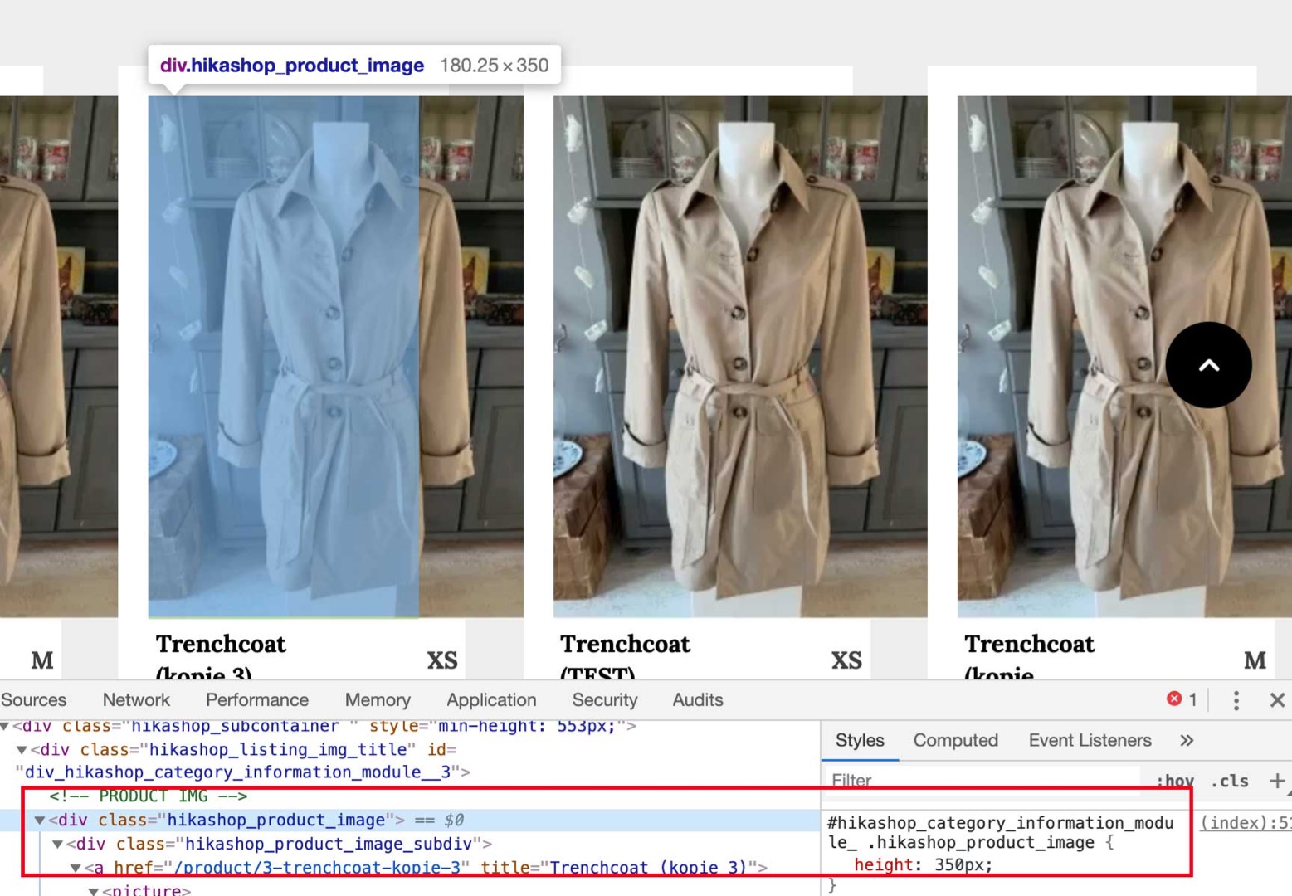Open the DevTools three-dot customize menu

[x=1236, y=700]
